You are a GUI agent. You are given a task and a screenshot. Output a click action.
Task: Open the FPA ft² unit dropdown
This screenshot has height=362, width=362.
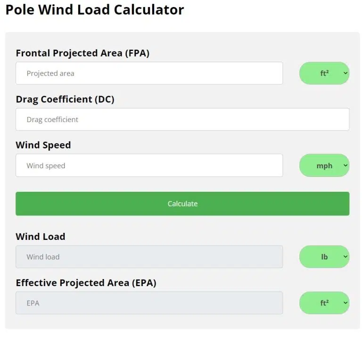click(324, 74)
